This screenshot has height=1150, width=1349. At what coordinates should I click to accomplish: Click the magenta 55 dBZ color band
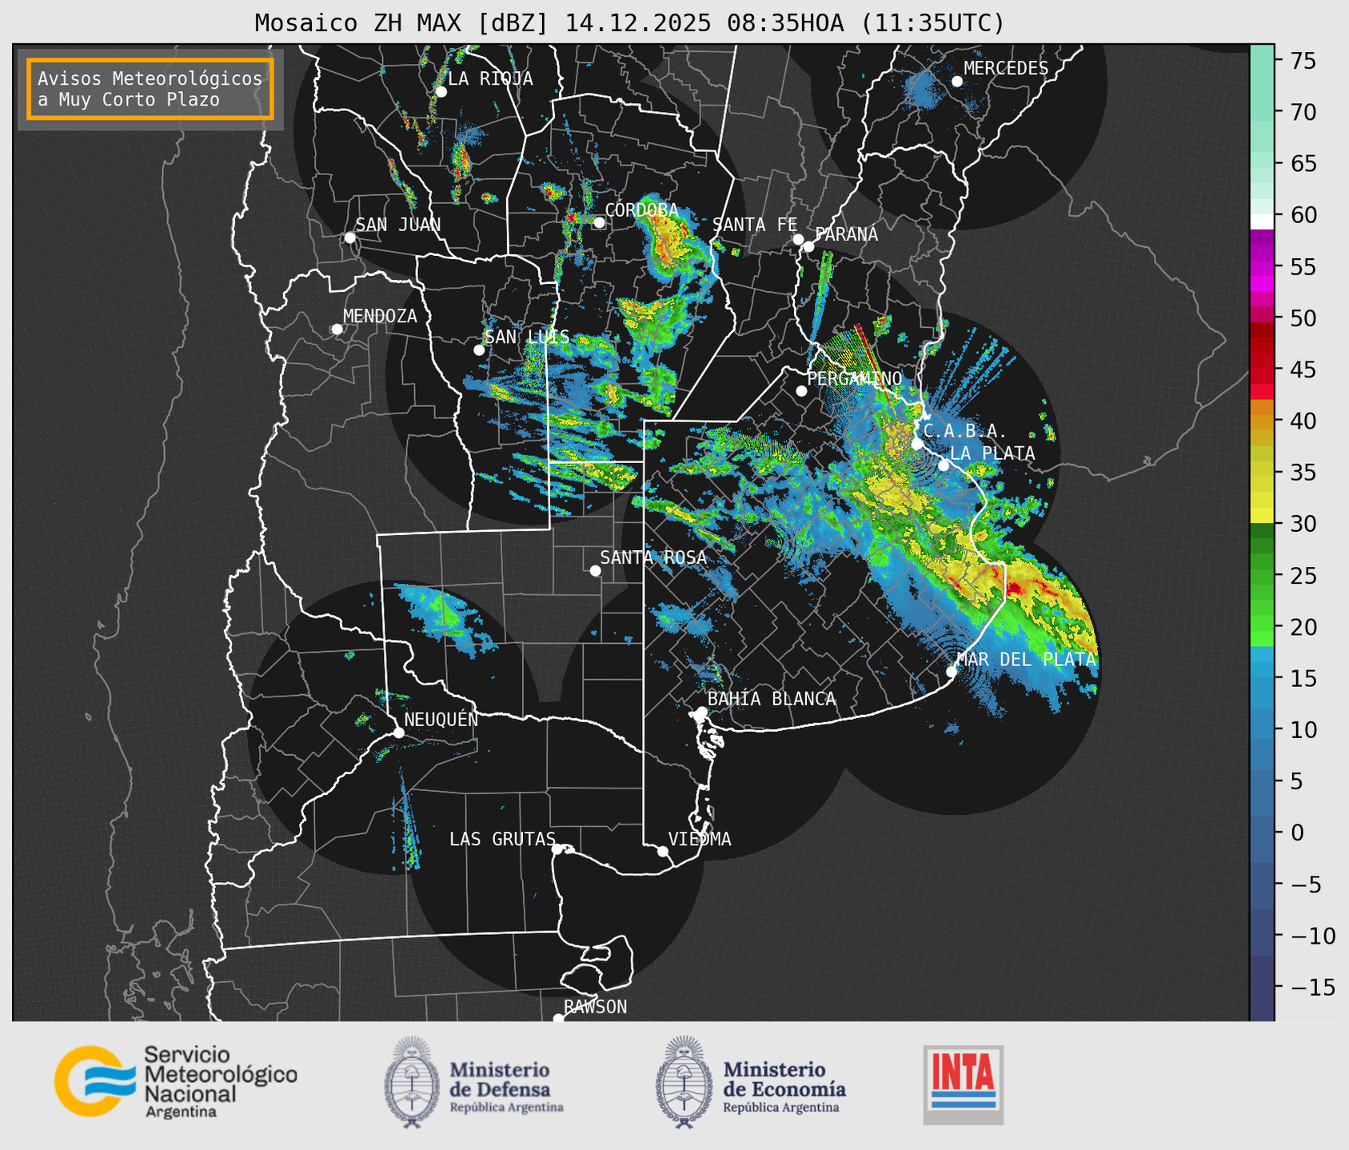point(1262,267)
